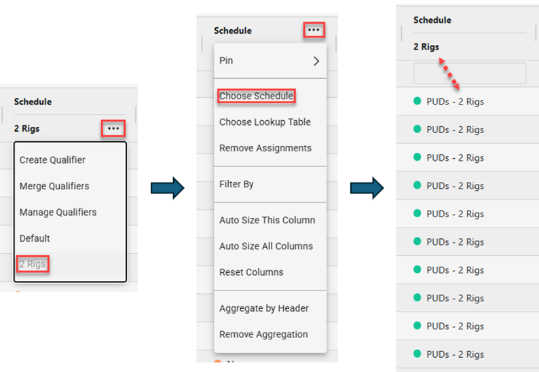Pick the 2 Rigs qualifier entry

pos(33,264)
